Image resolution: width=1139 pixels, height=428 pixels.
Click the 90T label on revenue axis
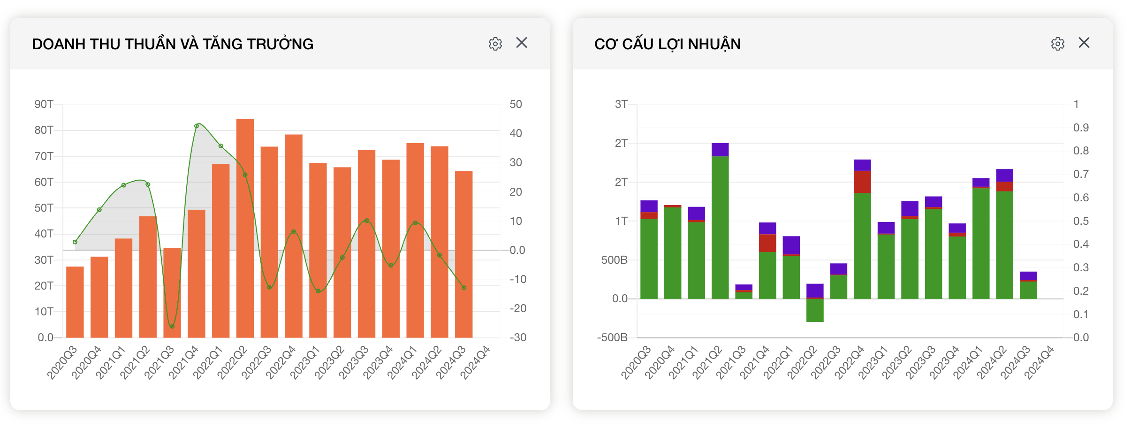point(44,104)
